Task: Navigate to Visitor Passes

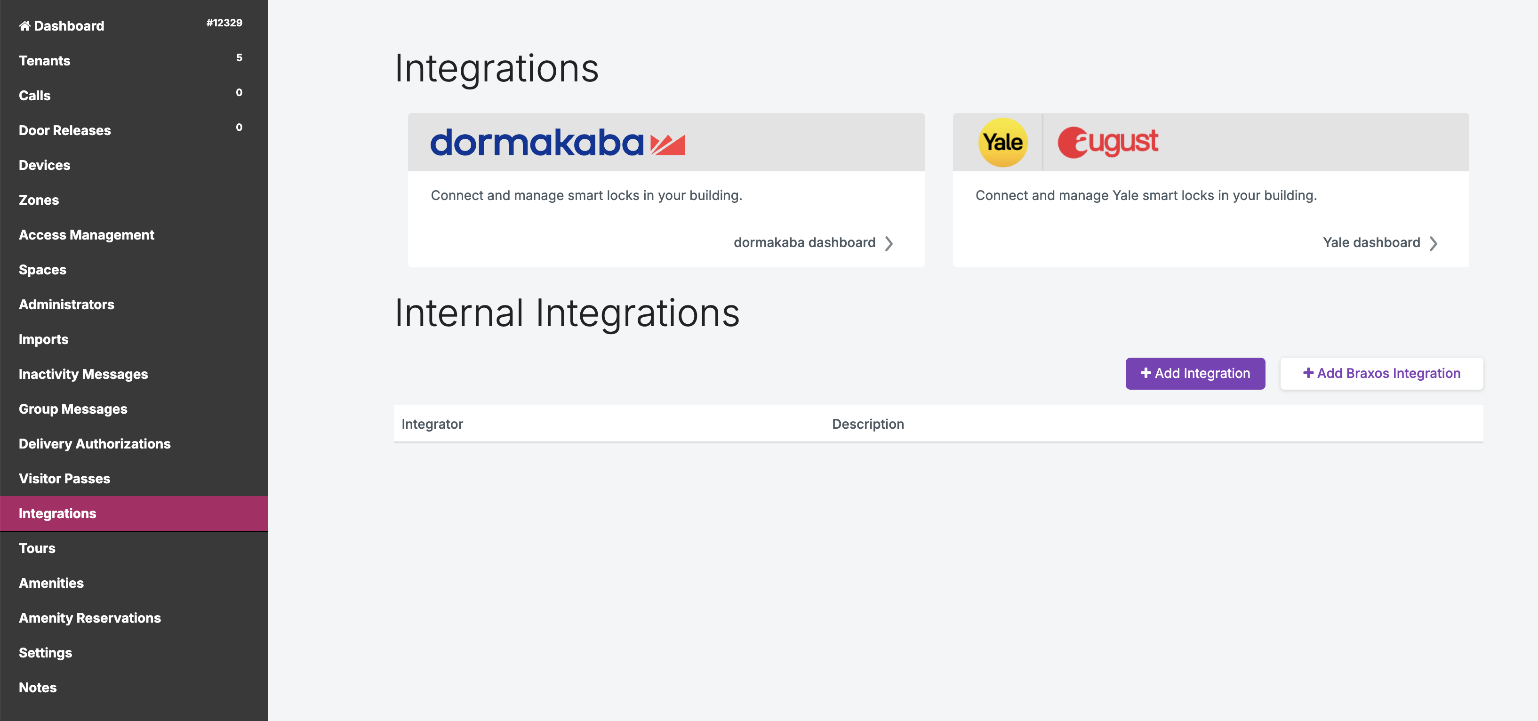Action: coord(64,479)
